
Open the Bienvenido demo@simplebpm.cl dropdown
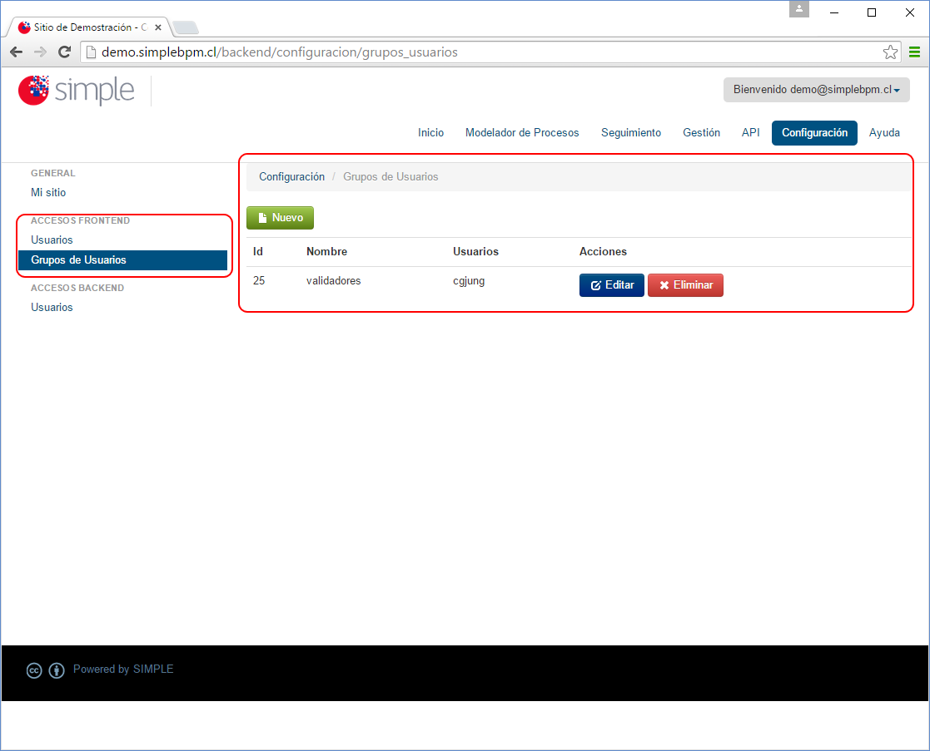point(816,90)
